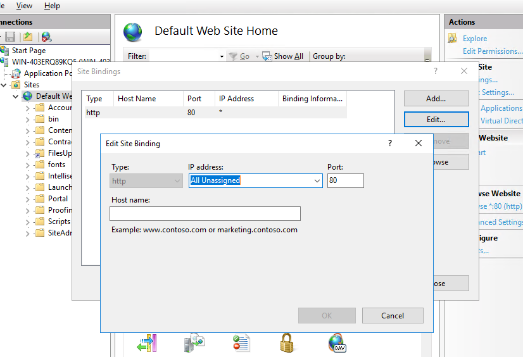Click the Virtual Directories link in Actions
Image resolution: width=523 pixels, height=357 pixels.
pos(501,121)
